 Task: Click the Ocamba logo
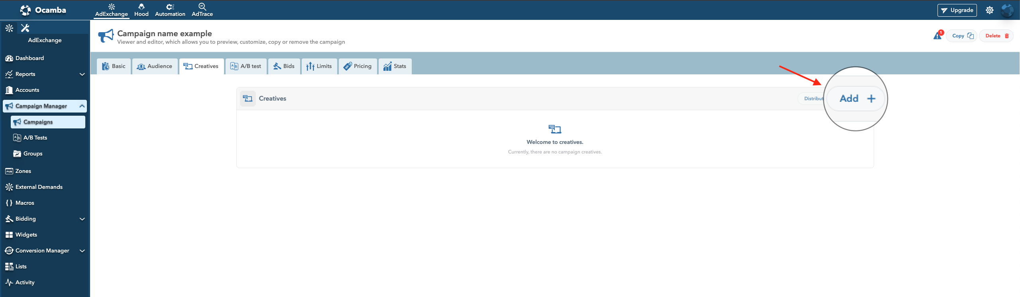[x=43, y=10]
